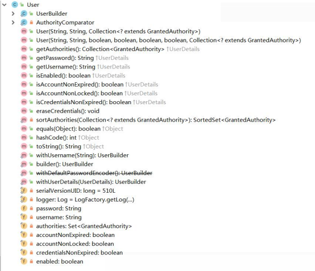The height and width of the screenshot is (271, 315).
Task: Click lock icon beside password field
Action: (31, 208)
